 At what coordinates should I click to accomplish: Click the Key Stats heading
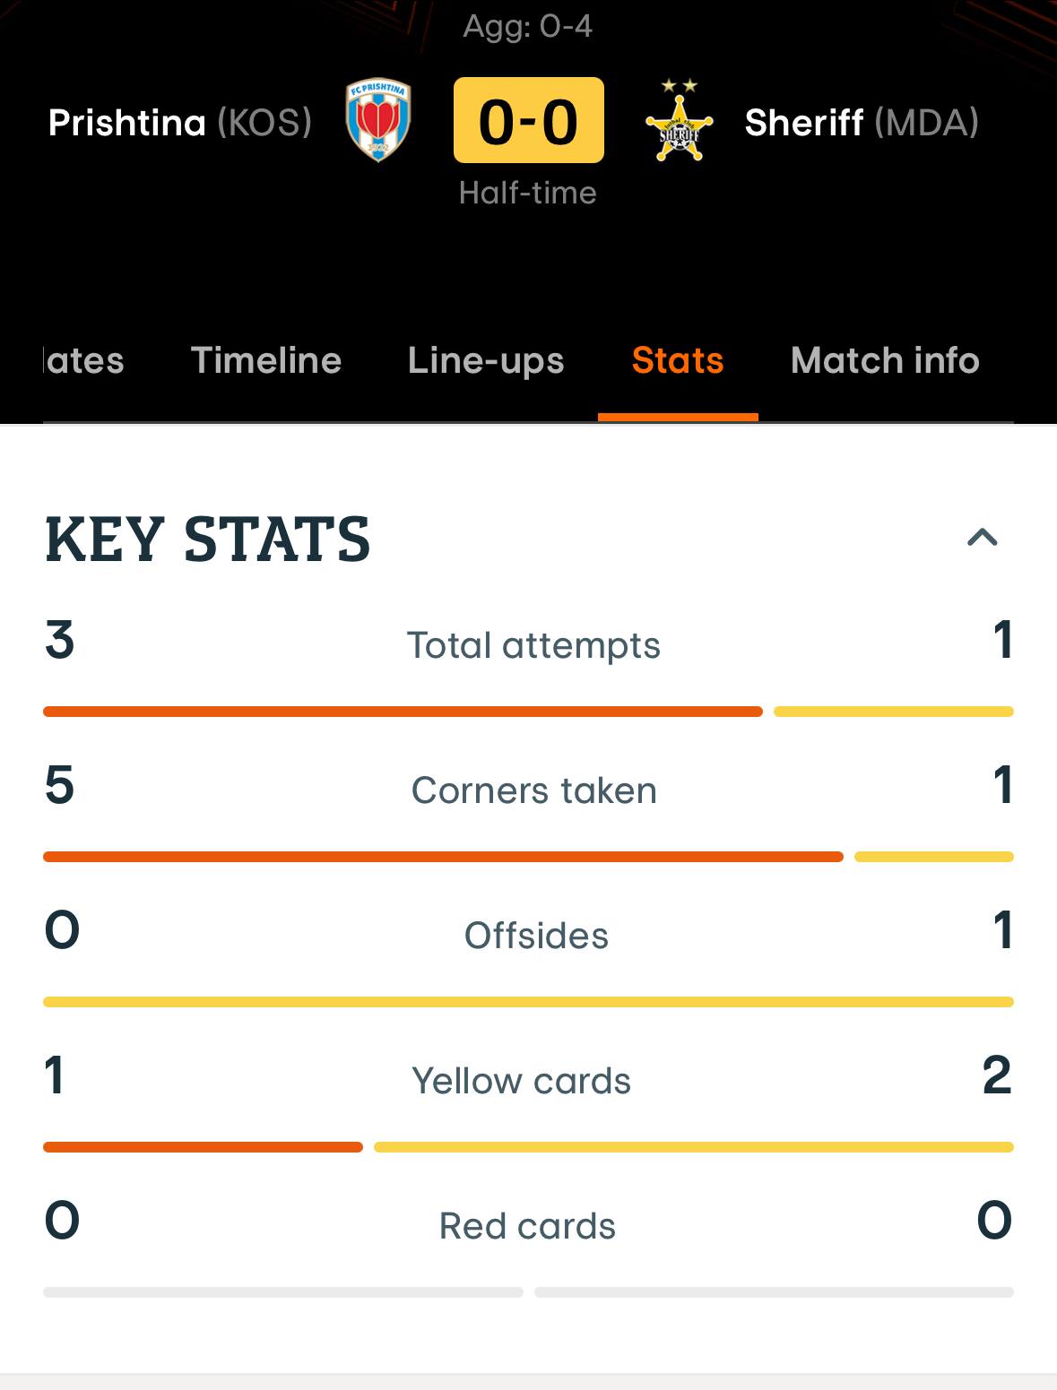[x=207, y=539]
